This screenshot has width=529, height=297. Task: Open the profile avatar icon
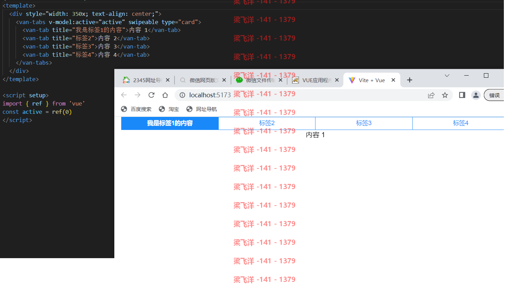(476, 95)
